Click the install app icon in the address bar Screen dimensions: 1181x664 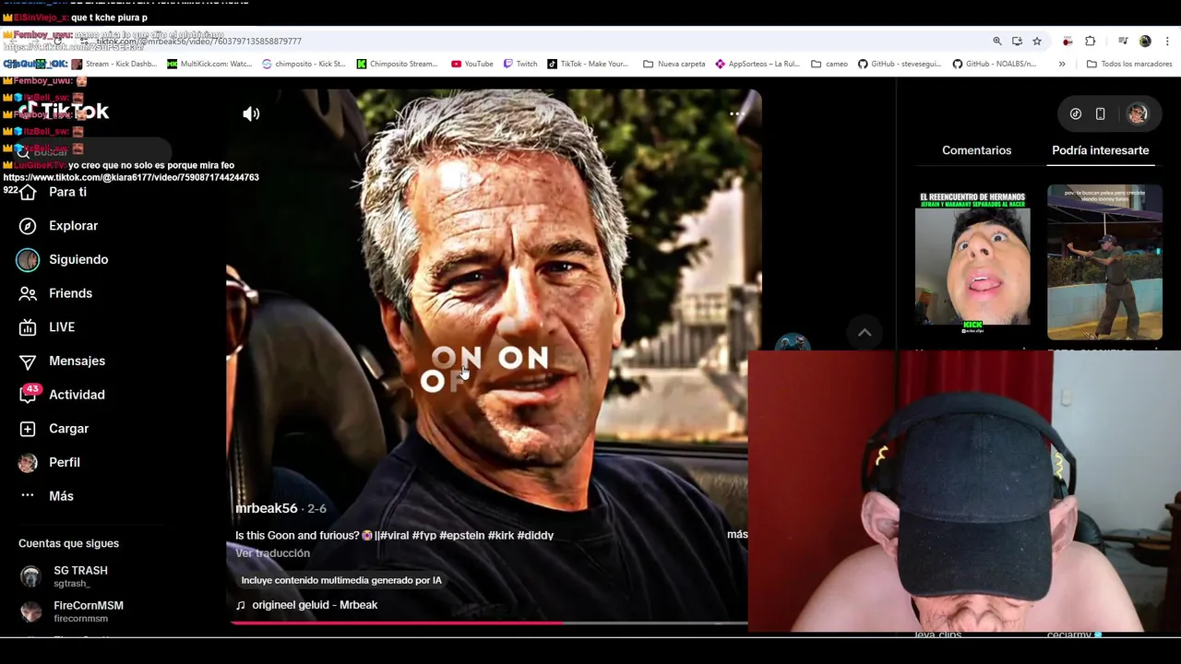[1017, 41]
